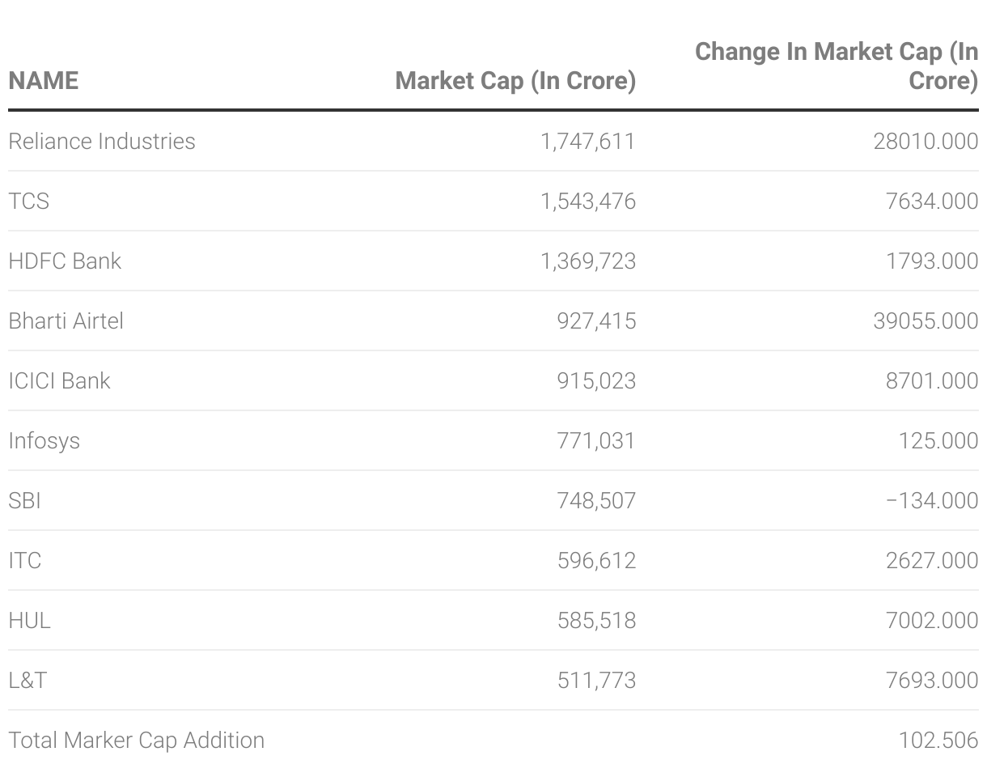The image size is (987, 777).
Task: Click the ITC company name
Action: click(x=24, y=560)
